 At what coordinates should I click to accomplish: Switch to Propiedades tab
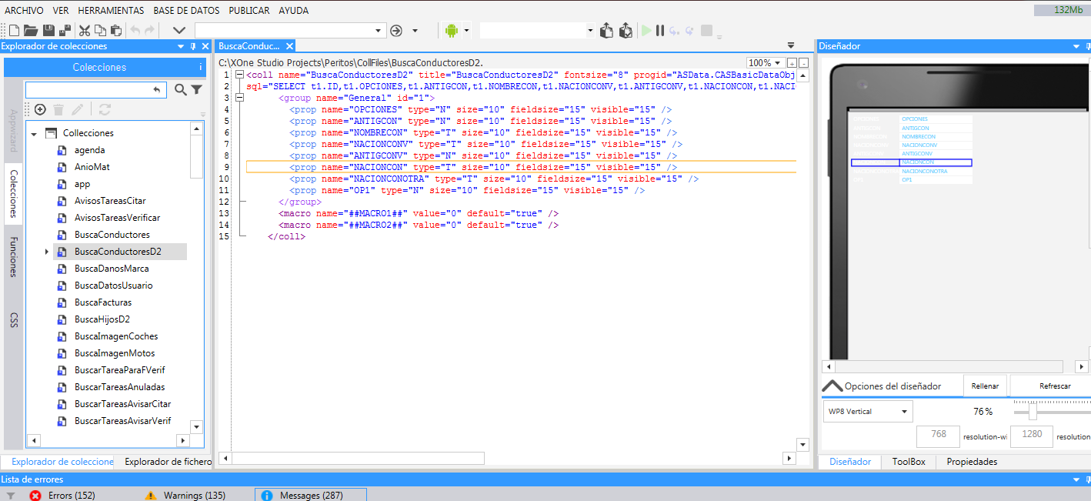pyautogui.click(x=972, y=462)
